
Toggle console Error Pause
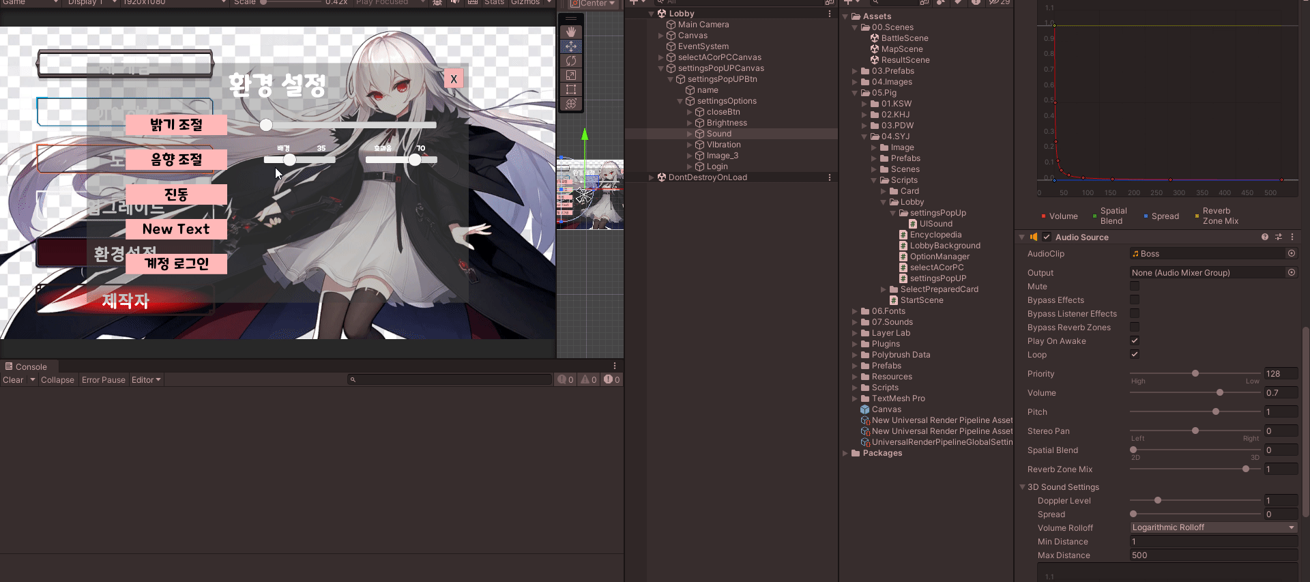coord(104,380)
